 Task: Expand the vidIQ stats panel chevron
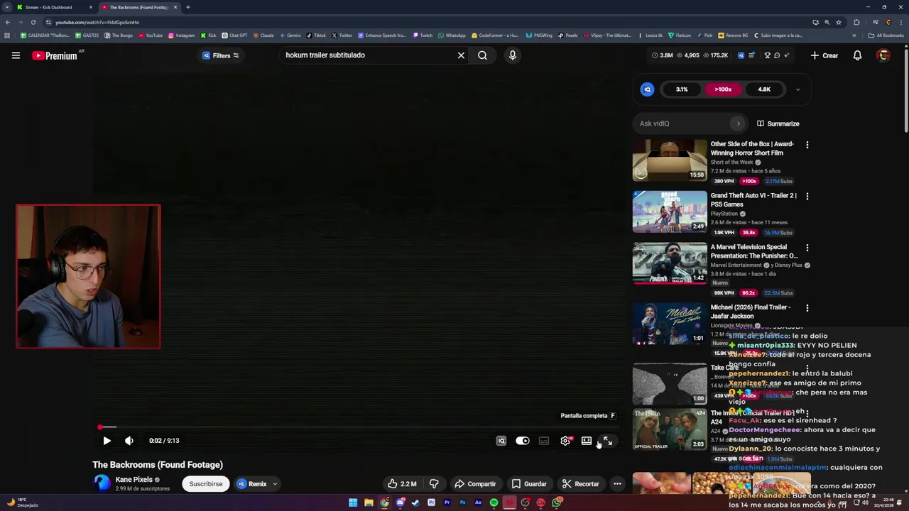[798, 89]
